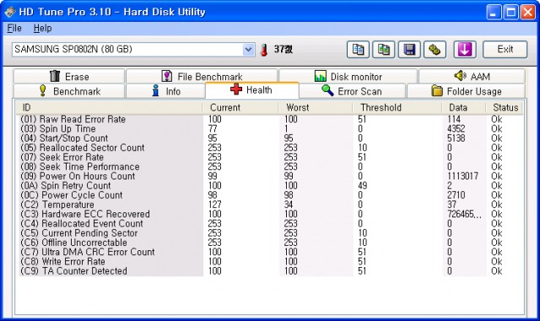Close the HD Tune Pro window

pyautogui.click(x=527, y=13)
